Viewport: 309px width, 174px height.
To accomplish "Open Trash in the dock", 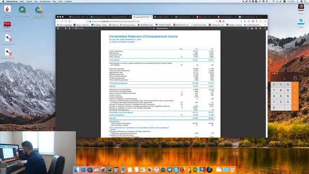I will [x=232, y=170].
